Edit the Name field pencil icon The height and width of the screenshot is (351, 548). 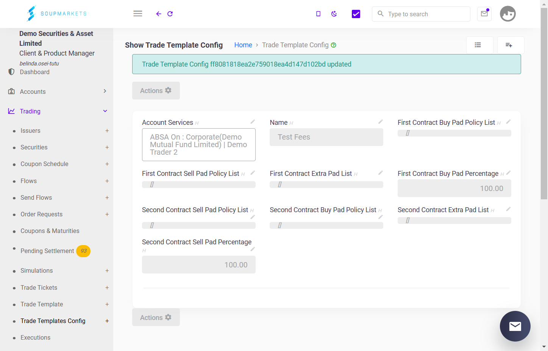(x=381, y=122)
